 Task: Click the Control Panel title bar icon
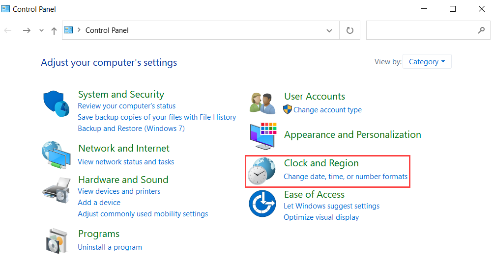pos(5,9)
